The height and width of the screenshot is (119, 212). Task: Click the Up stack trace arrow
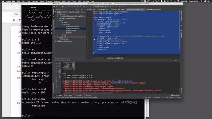[60, 63]
